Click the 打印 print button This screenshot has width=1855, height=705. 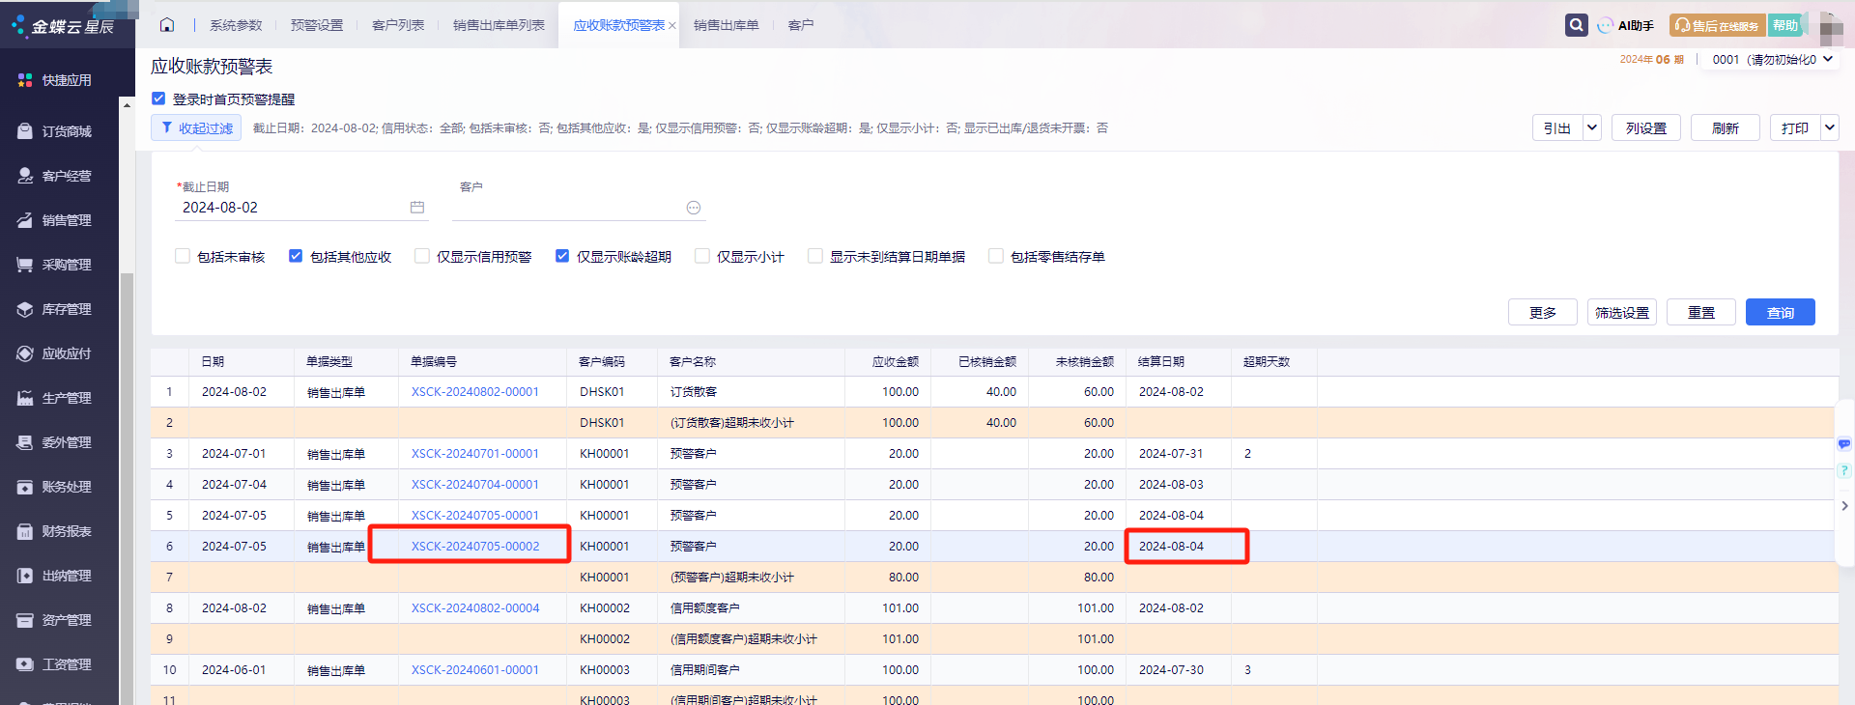(x=1795, y=127)
